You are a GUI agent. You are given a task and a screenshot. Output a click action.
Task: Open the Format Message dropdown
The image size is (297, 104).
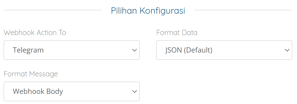click(72, 91)
